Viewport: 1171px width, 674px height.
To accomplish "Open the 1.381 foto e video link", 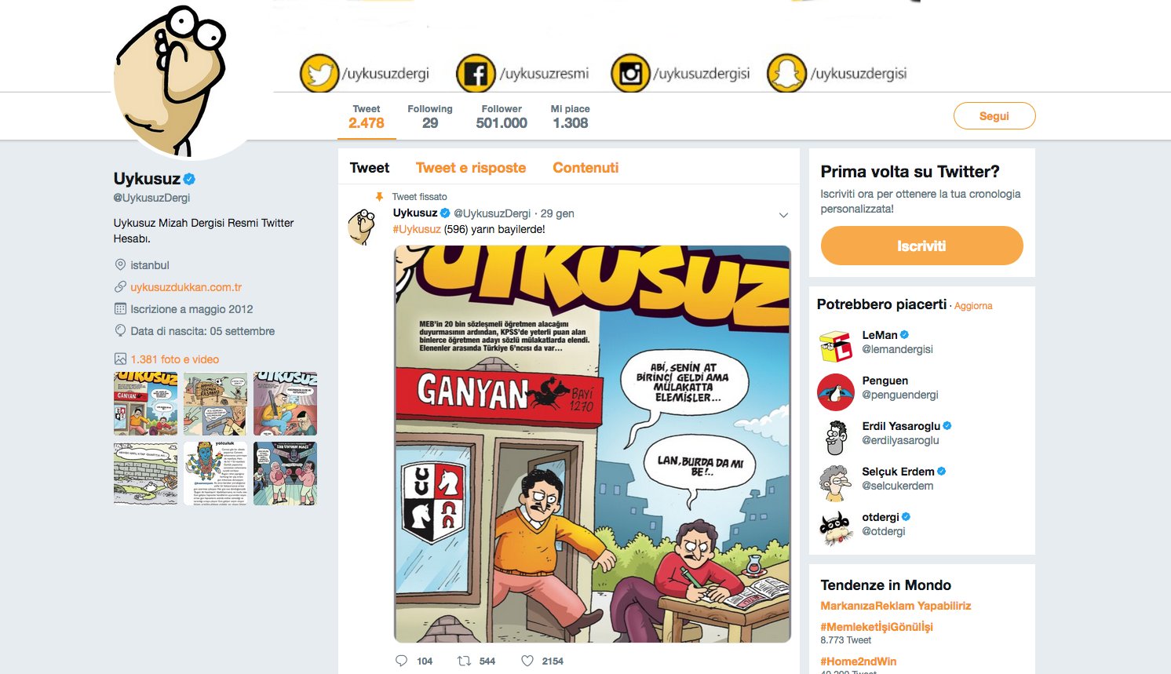I will pyautogui.click(x=174, y=359).
